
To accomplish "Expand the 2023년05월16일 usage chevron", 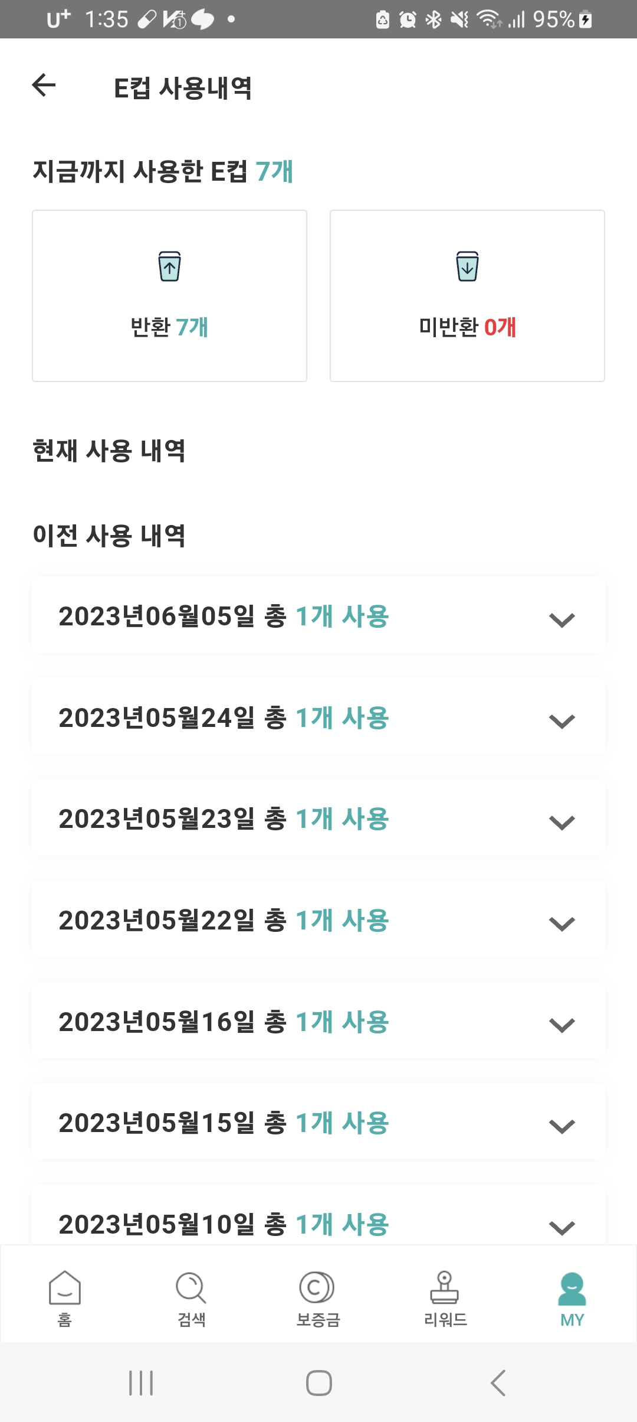I will tap(562, 1025).
